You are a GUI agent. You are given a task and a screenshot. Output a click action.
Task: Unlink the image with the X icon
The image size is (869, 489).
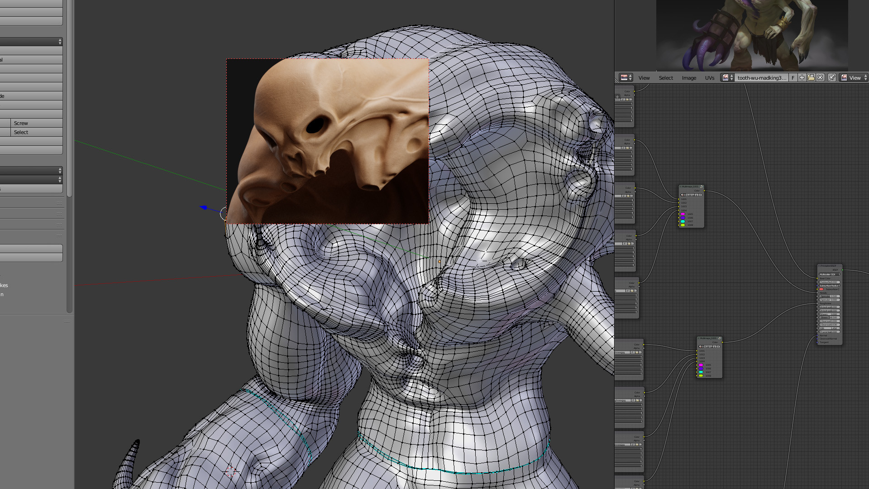pyautogui.click(x=820, y=77)
